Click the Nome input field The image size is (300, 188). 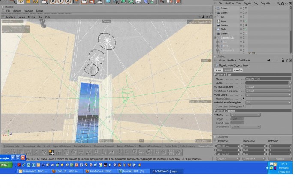268,79
